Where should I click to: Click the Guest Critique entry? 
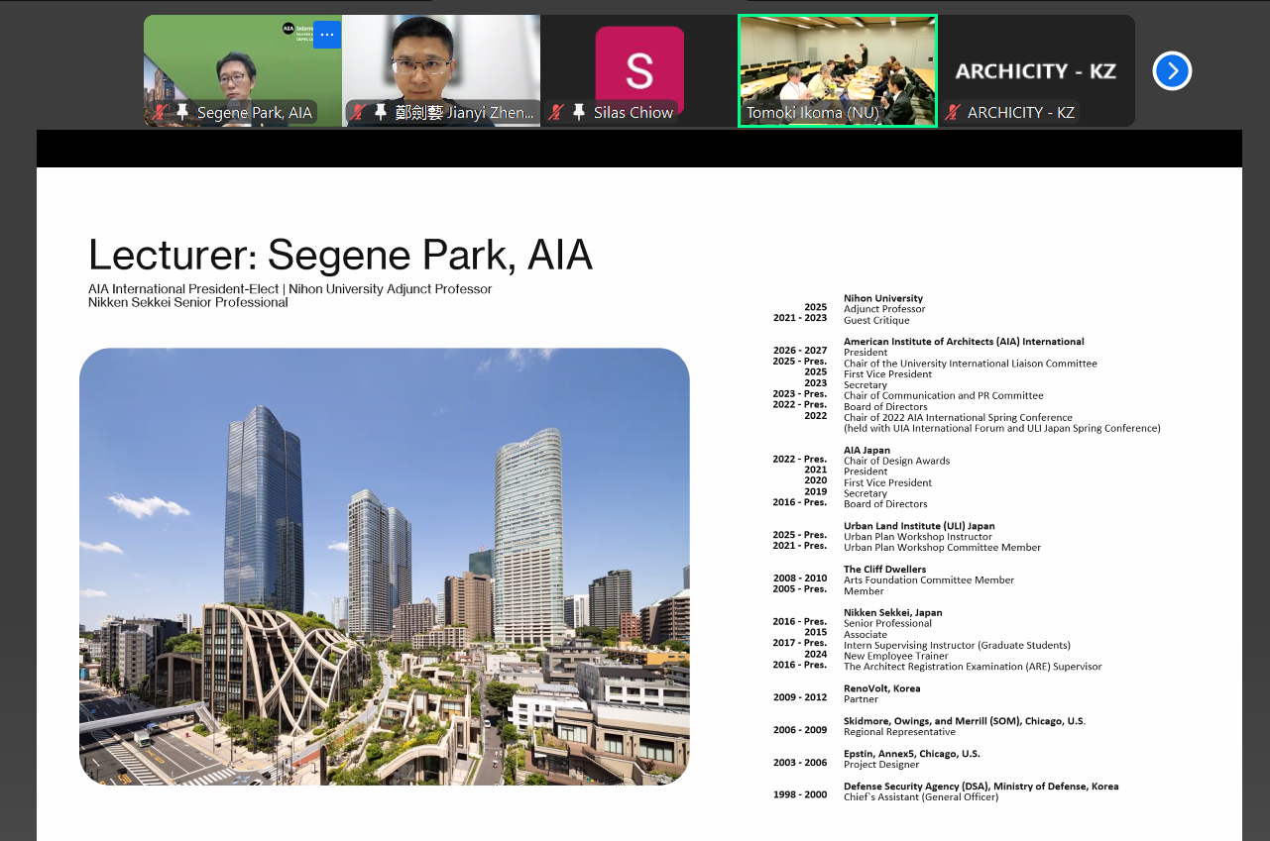tap(876, 320)
